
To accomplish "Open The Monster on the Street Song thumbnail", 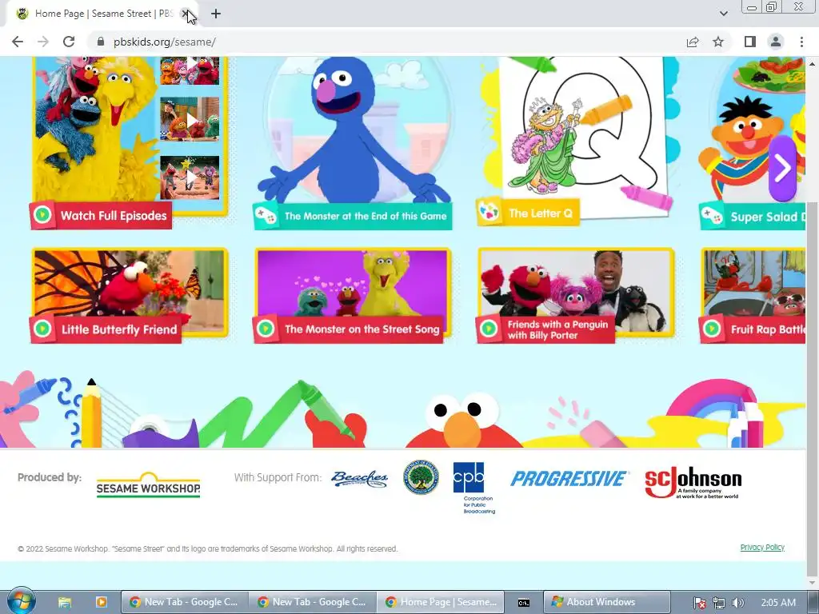I will (x=353, y=291).
